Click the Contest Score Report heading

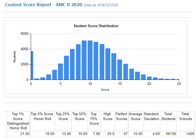point(44,5)
